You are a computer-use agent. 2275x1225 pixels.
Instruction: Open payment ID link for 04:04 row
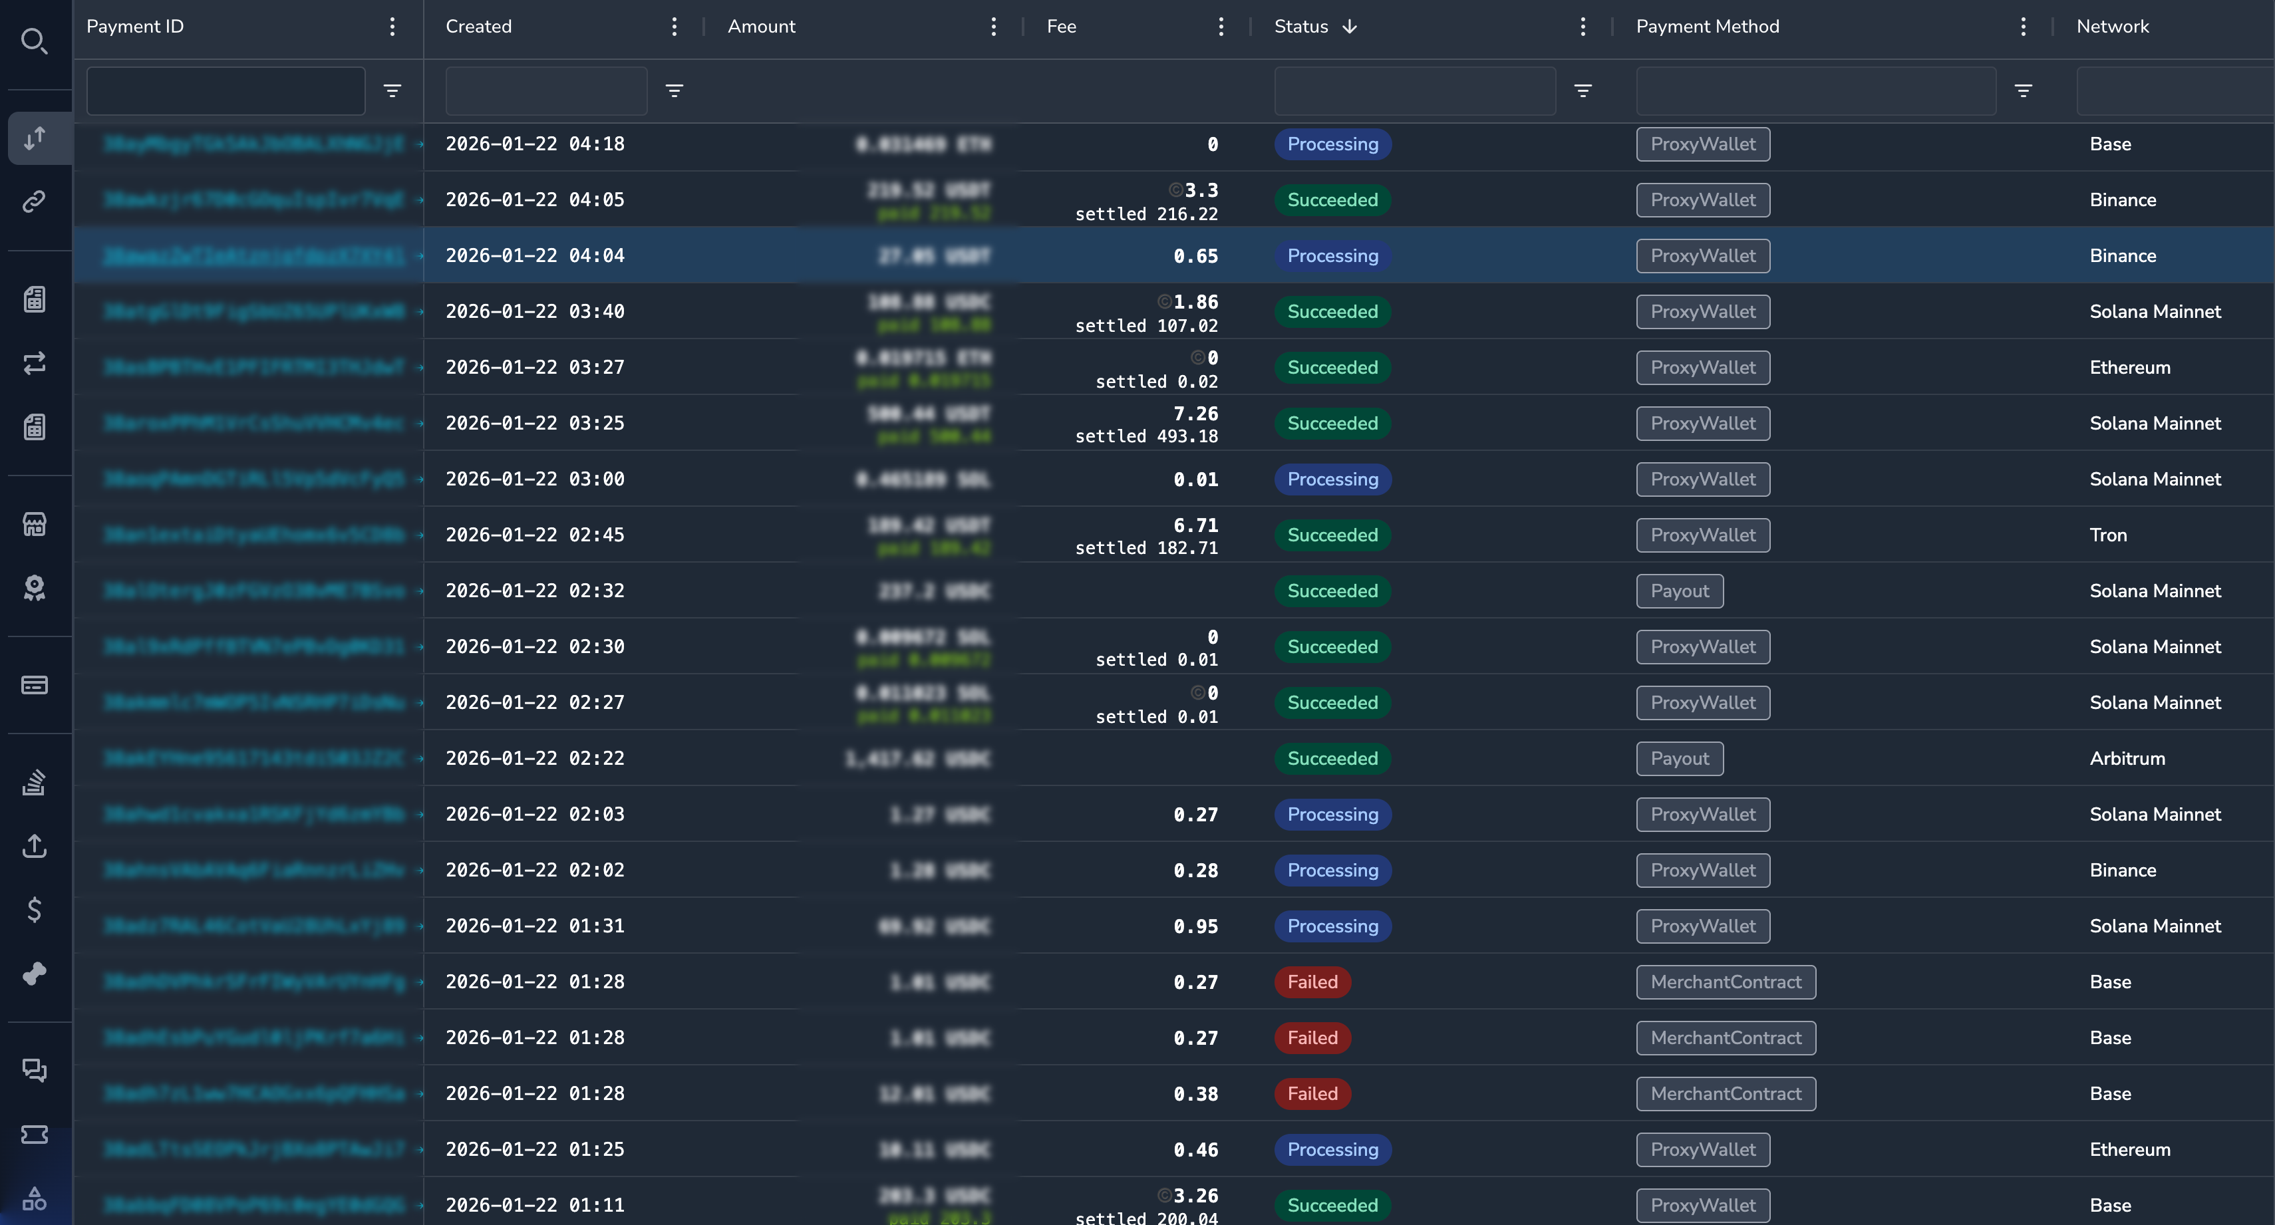click(x=253, y=255)
